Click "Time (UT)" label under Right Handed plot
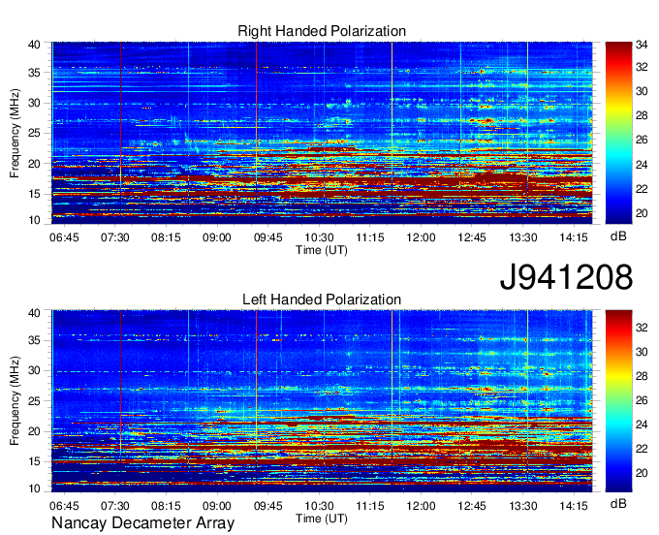The image size is (659, 535). [x=322, y=250]
